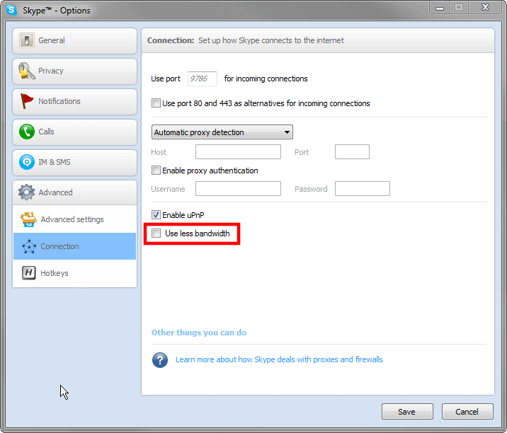
Task: Click the green Calls phone icon
Action: click(27, 132)
